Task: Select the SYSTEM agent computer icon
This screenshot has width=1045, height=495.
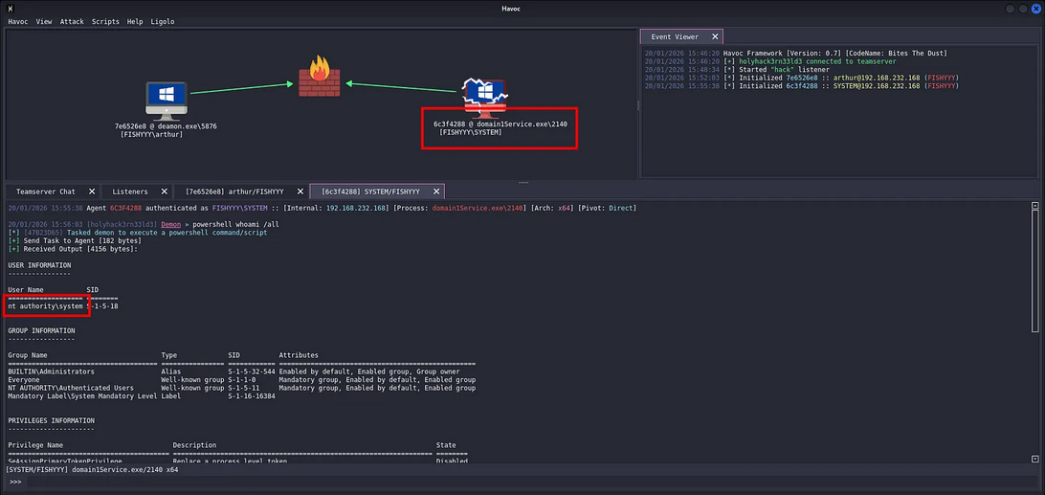Action: 485,96
